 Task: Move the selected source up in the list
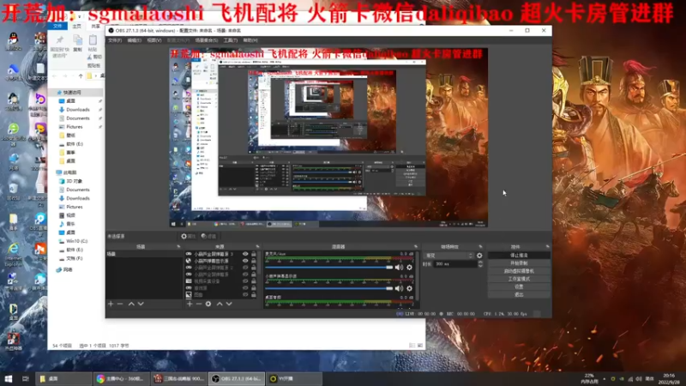point(220,304)
